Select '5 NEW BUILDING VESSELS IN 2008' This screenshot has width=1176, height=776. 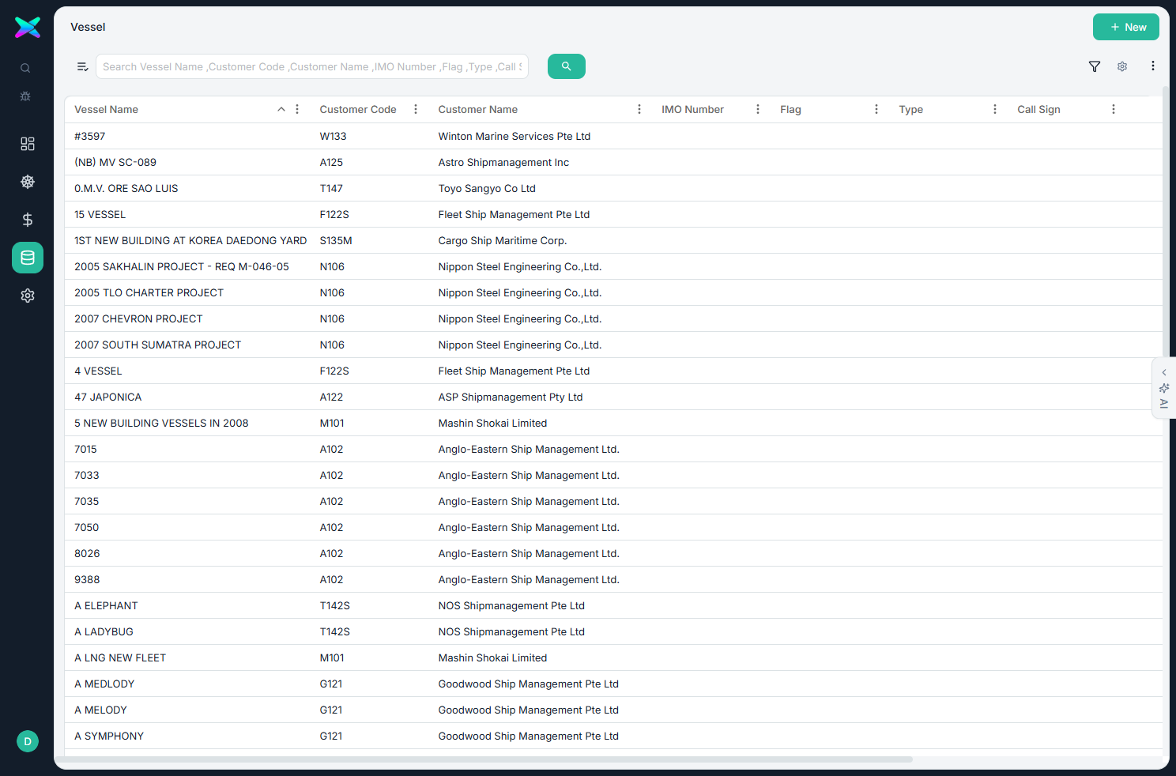click(x=613, y=423)
